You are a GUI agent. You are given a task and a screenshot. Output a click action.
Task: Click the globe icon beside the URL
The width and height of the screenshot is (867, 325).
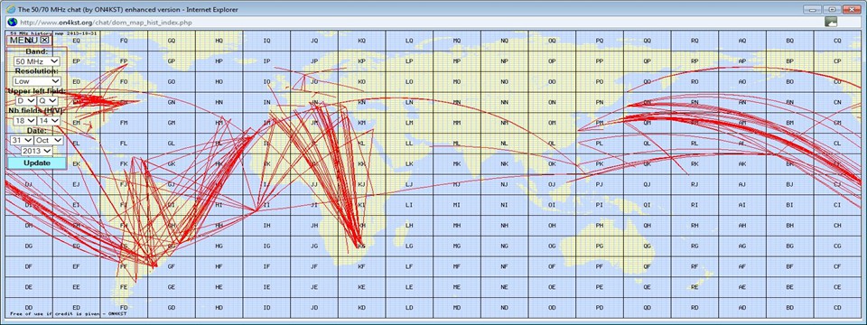12,22
